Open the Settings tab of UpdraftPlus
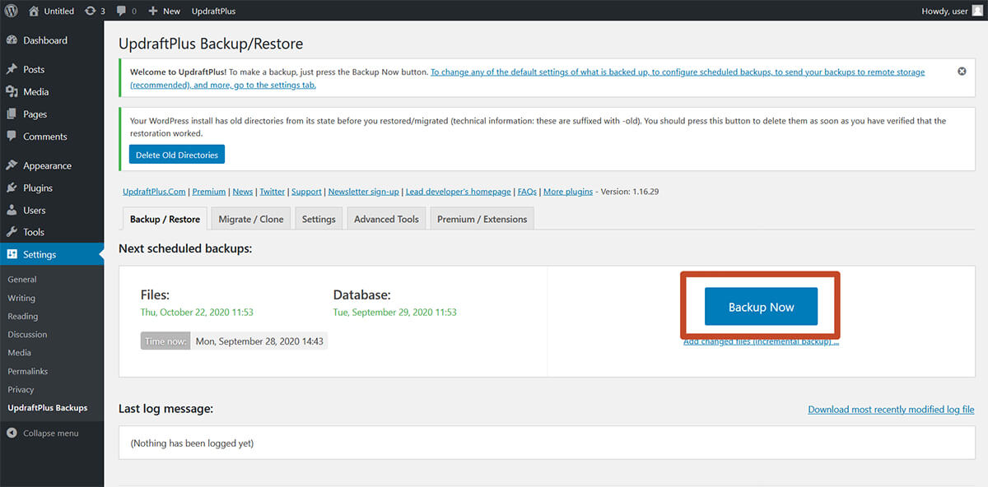 coord(319,219)
